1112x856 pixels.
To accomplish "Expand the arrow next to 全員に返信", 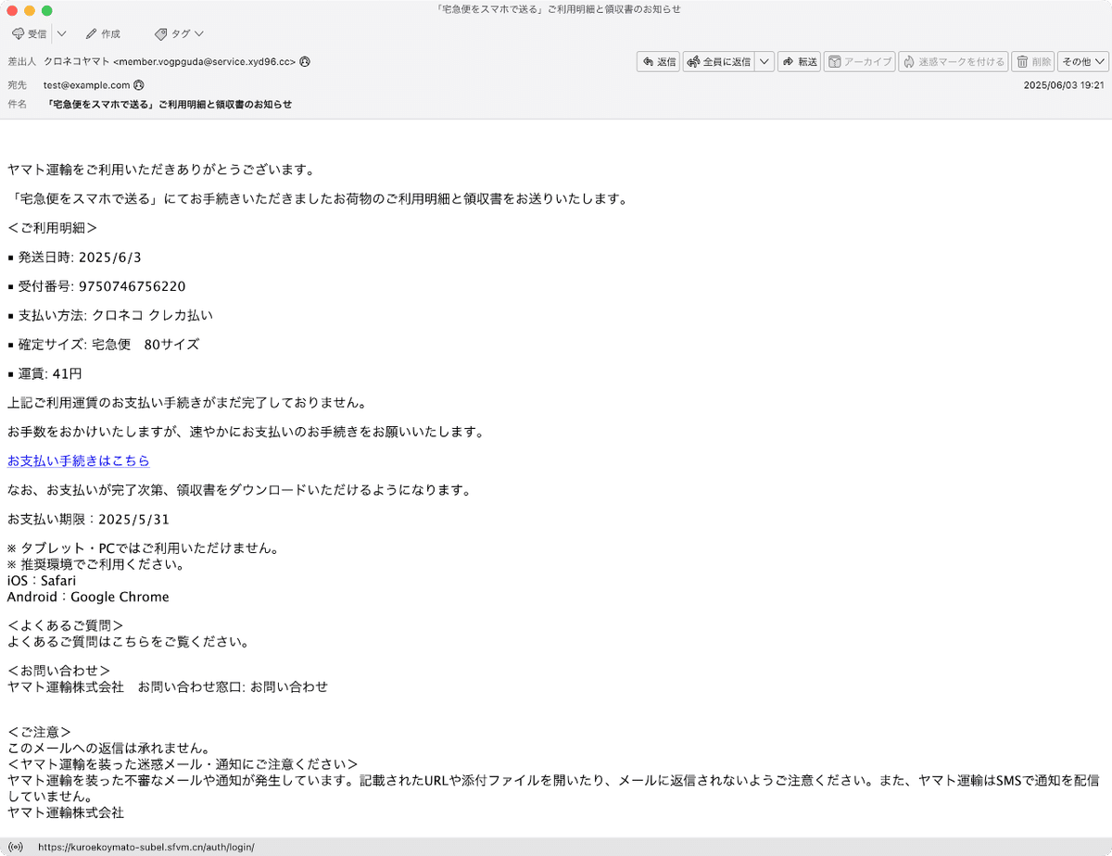I will (764, 62).
